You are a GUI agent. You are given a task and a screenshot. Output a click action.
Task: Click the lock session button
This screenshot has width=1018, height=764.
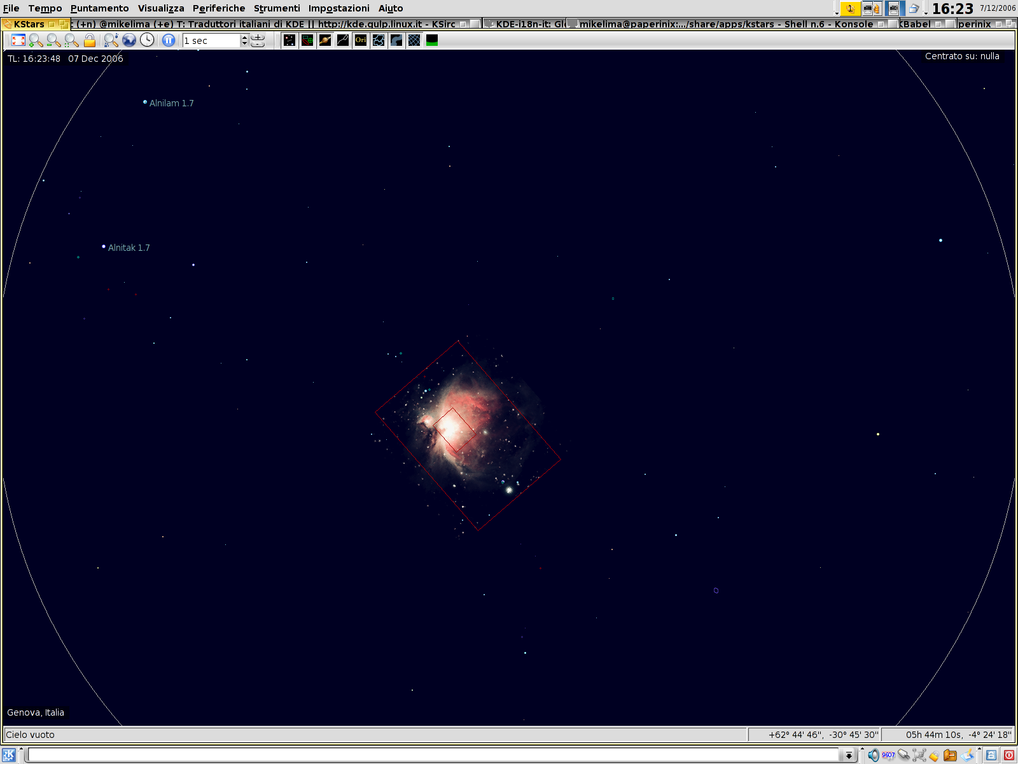(992, 755)
